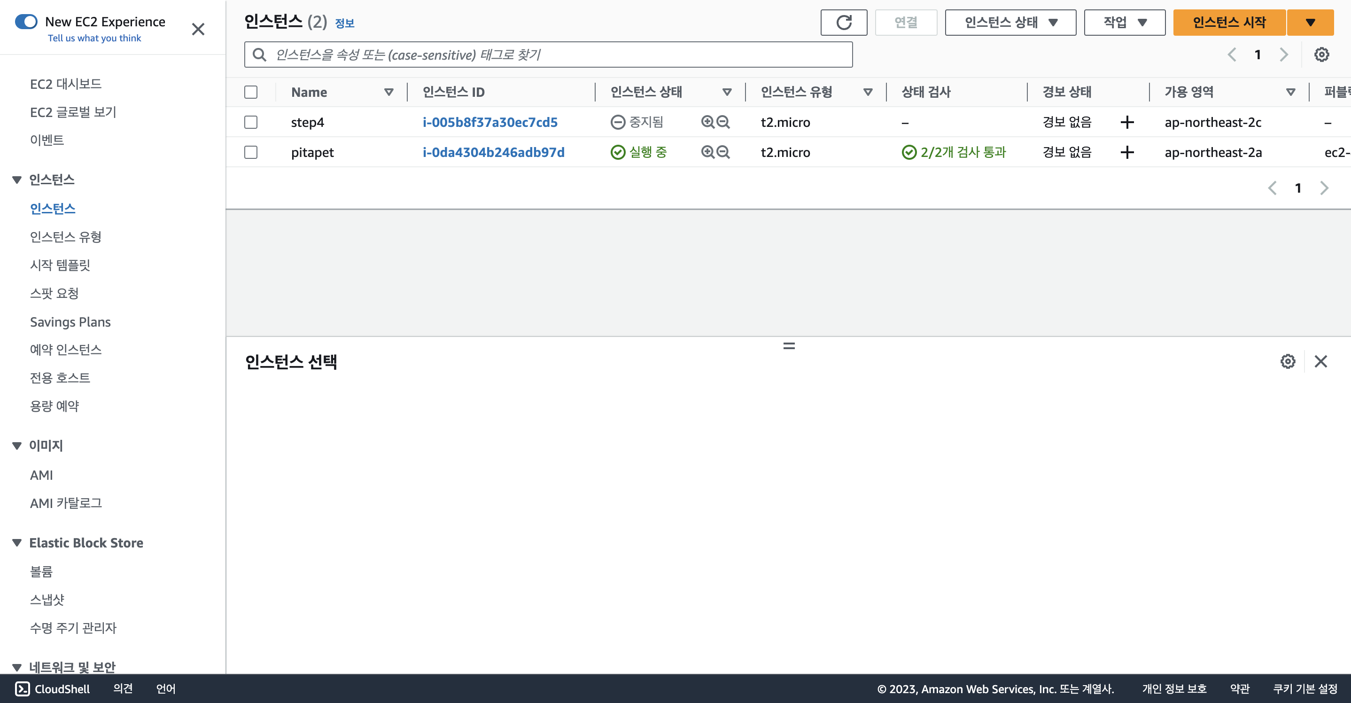Select all instances header checkbox
The height and width of the screenshot is (703, 1351).
click(251, 92)
